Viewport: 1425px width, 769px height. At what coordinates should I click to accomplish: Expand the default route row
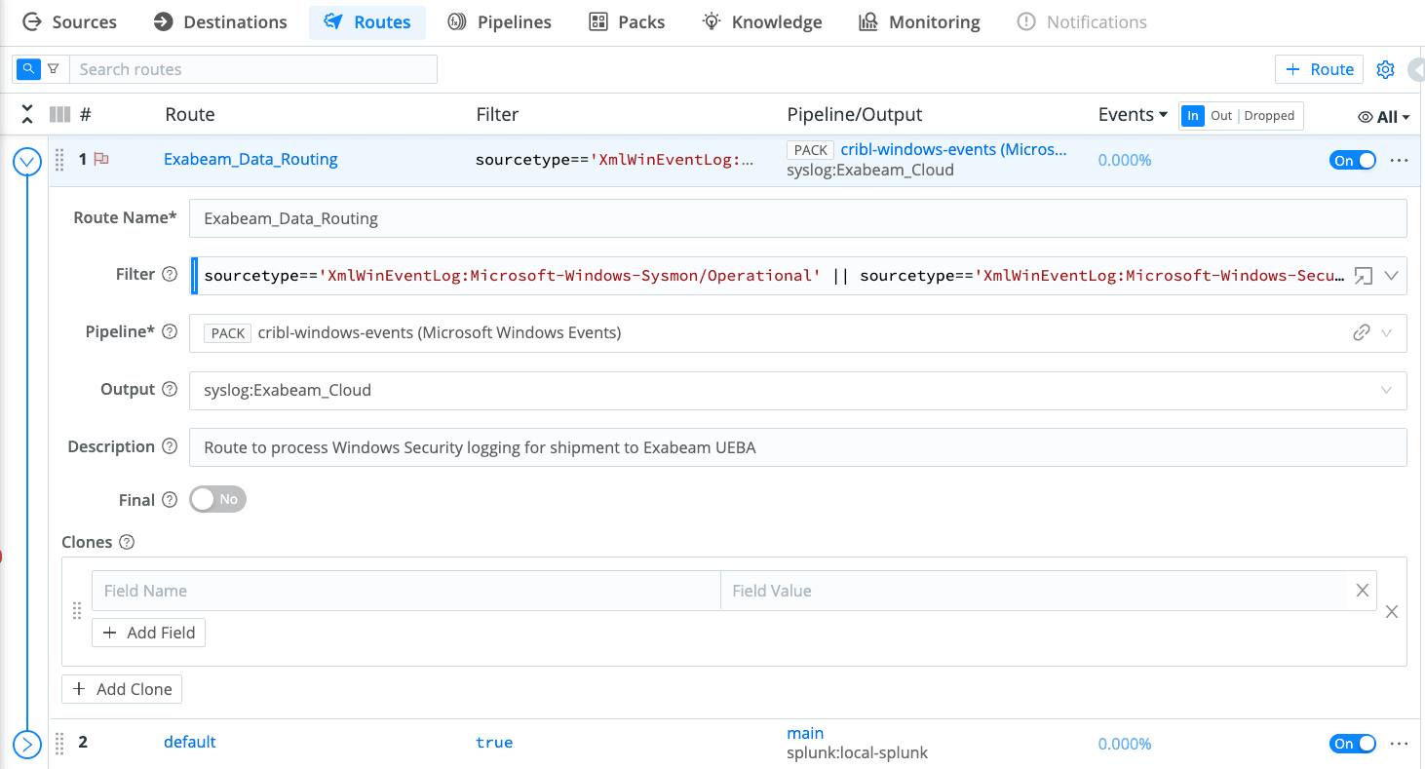pyautogui.click(x=27, y=745)
